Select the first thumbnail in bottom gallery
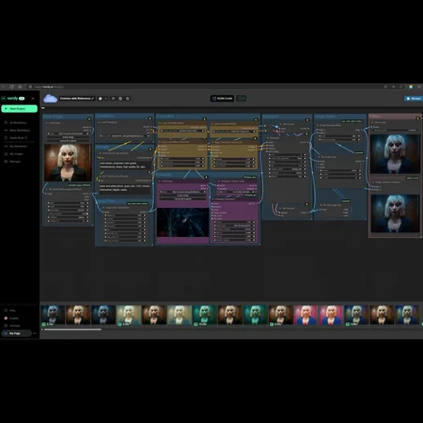This screenshot has width=423, height=423. click(53, 315)
